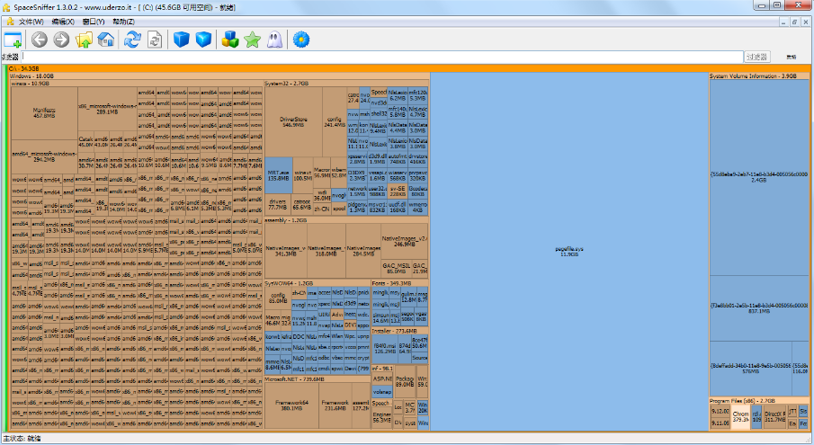This screenshot has height=445, width=814.
Task: Select the drivers 77.7MB block
Action: [278, 204]
